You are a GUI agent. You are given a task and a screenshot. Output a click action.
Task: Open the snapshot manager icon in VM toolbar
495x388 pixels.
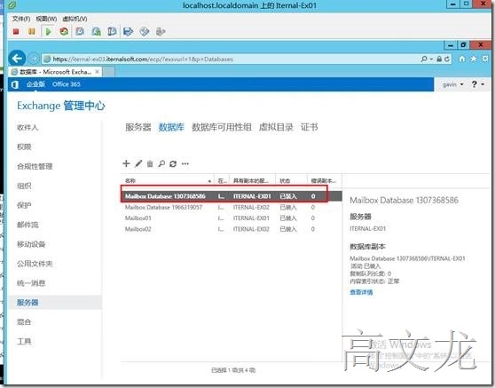point(112,31)
